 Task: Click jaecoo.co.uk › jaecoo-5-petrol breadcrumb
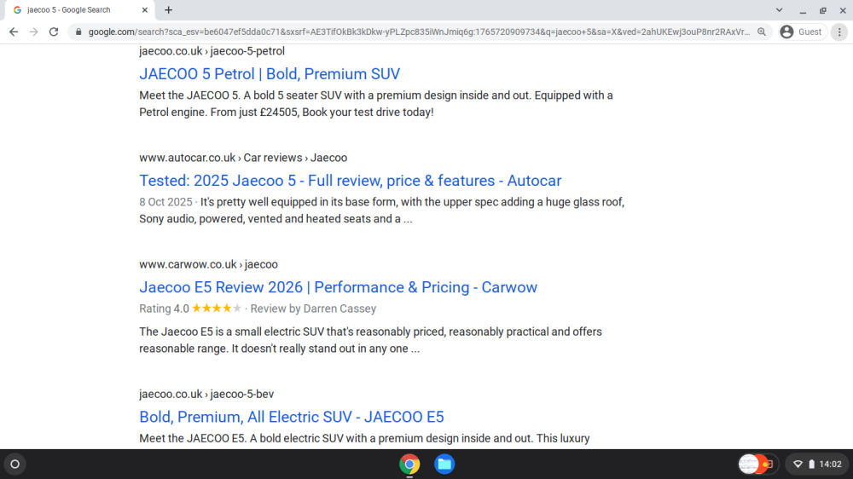pyautogui.click(x=212, y=51)
